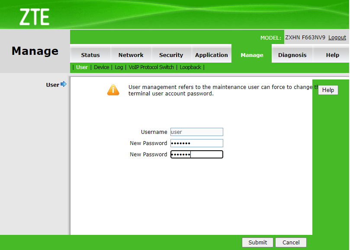This screenshot has height=250, width=350.
Task: Click the Username input field
Action: coord(197,132)
